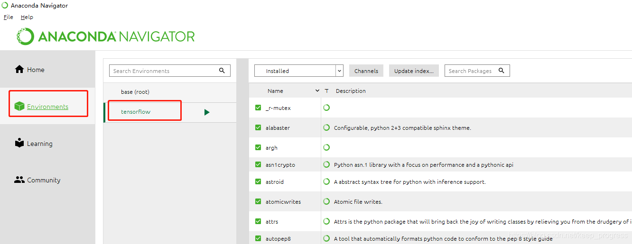Click the status circle icon for _r-mutex
632x244 pixels.
tap(326, 108)
